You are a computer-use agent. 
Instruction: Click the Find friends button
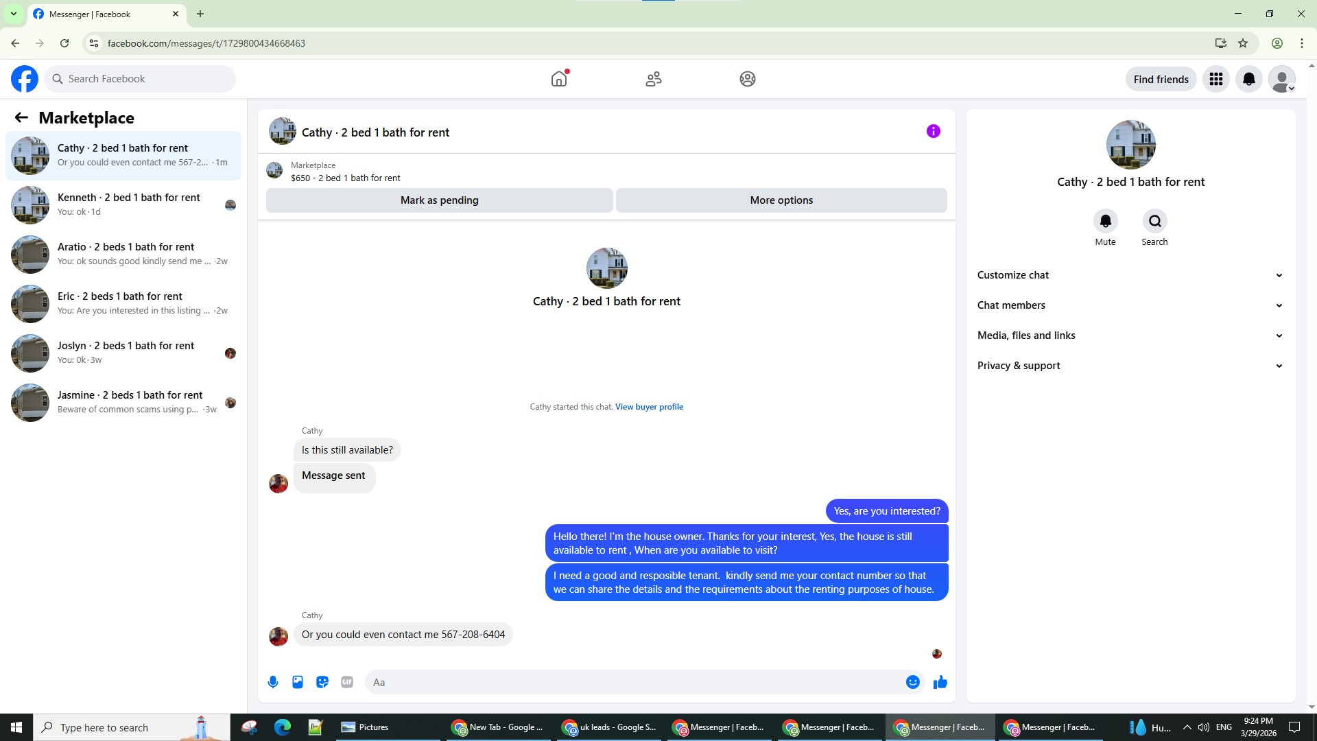(1161, 79)
